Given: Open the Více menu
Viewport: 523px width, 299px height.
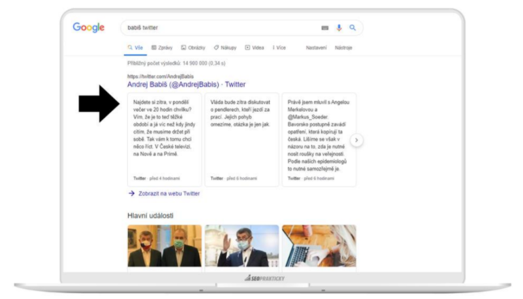Looking at the screenshot, I should tap(279, 48).
